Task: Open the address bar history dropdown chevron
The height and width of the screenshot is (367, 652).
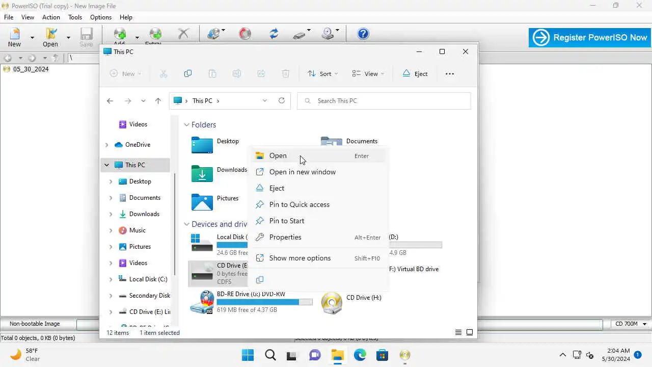Action: [x=265, y=100]
